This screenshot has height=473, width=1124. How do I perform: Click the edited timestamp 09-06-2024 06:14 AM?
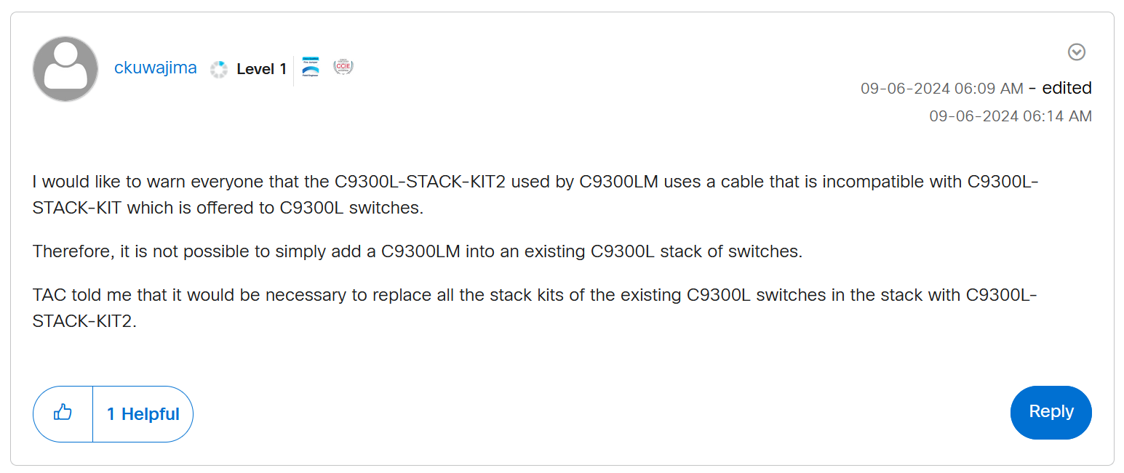1010,116
